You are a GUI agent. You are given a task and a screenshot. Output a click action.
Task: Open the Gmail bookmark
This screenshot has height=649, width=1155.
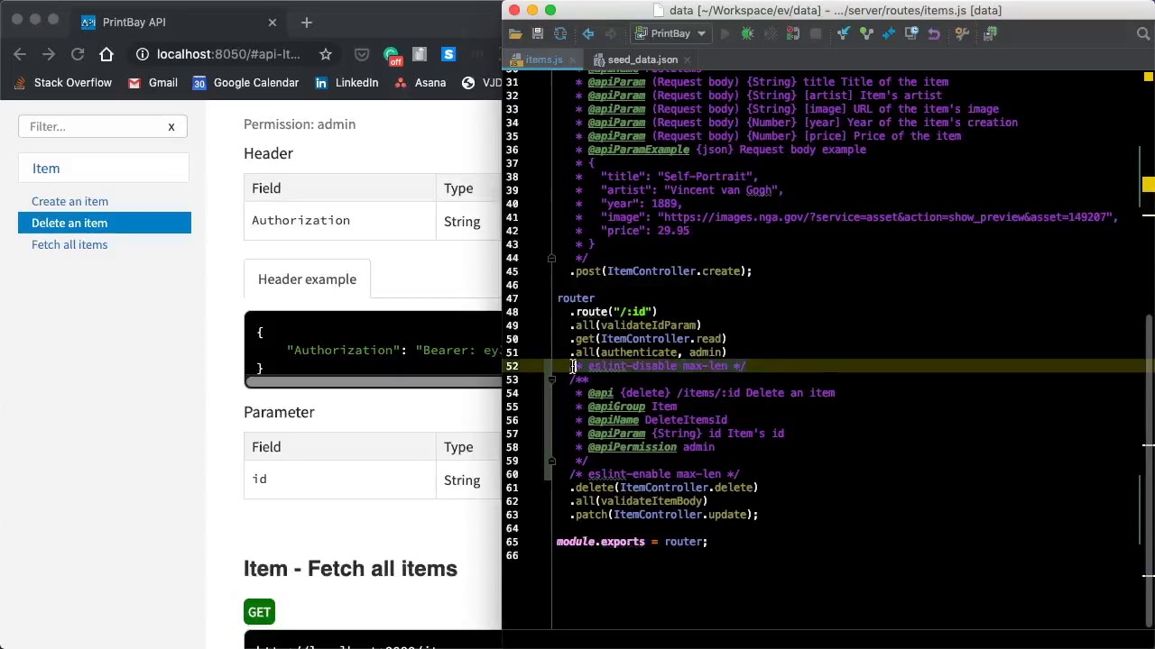click(x=152, y=83)
